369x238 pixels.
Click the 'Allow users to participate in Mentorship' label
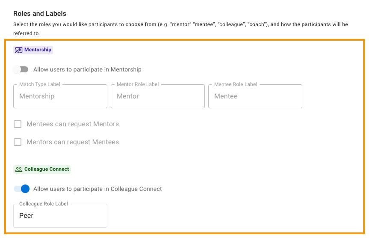[87, 69]
